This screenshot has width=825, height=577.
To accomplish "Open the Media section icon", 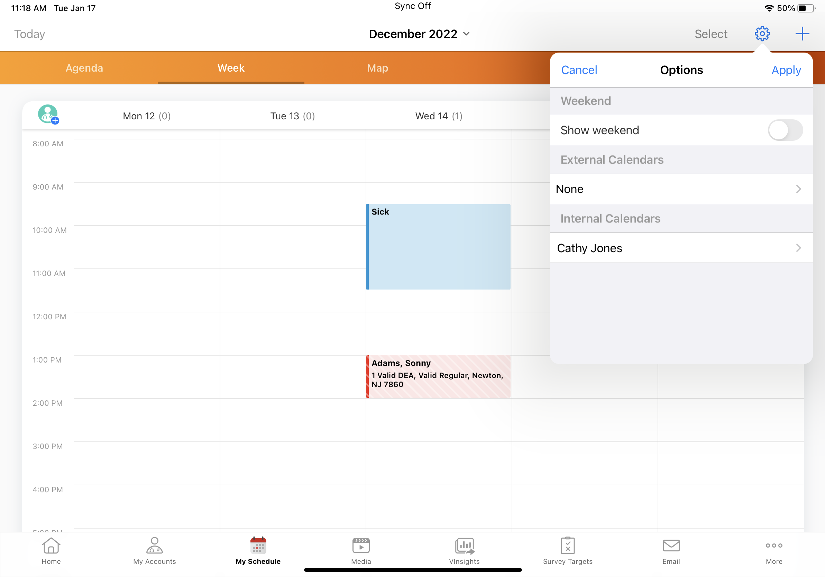I will click(361, 550).
